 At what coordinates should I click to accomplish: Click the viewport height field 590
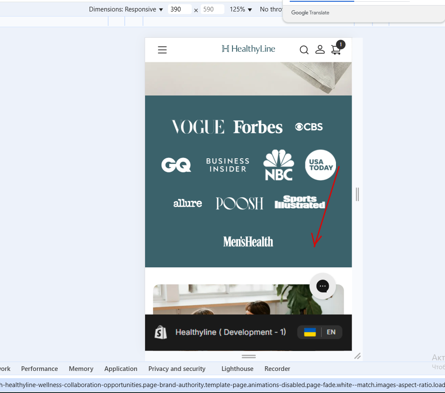(212, 9)
